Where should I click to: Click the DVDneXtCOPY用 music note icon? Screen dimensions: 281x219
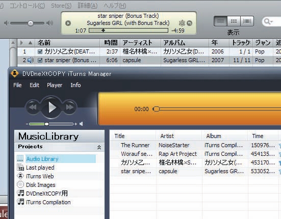click(x=20, y=193)
